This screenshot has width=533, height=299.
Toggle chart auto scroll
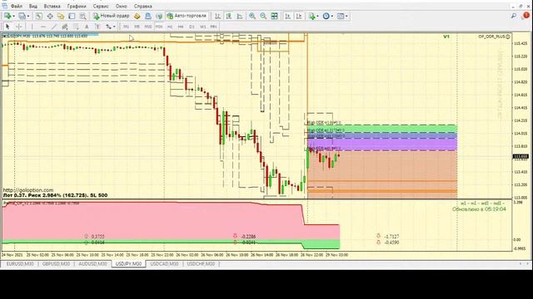[x=288, y=16]
